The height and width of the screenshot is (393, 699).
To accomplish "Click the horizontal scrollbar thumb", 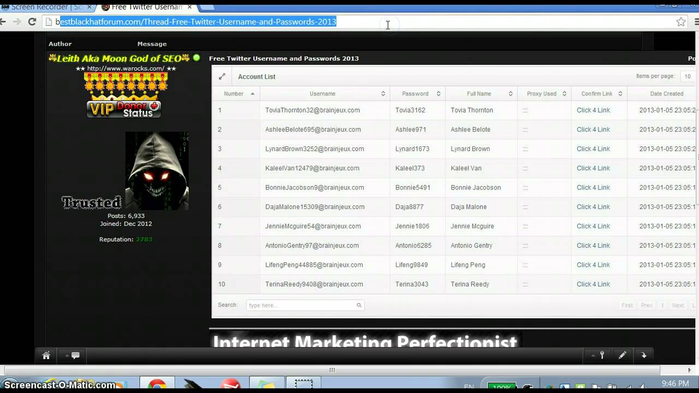I will click(x=331, y=370).
